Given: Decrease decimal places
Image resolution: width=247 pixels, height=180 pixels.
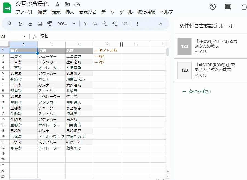Looking at the screenshot, I should pos(105,24).
